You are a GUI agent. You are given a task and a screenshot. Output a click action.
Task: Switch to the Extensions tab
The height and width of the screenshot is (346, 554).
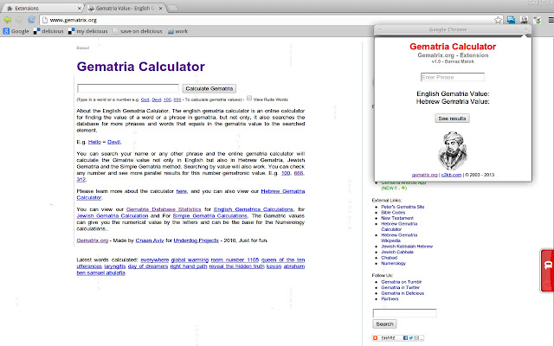[x=44, y=8]
